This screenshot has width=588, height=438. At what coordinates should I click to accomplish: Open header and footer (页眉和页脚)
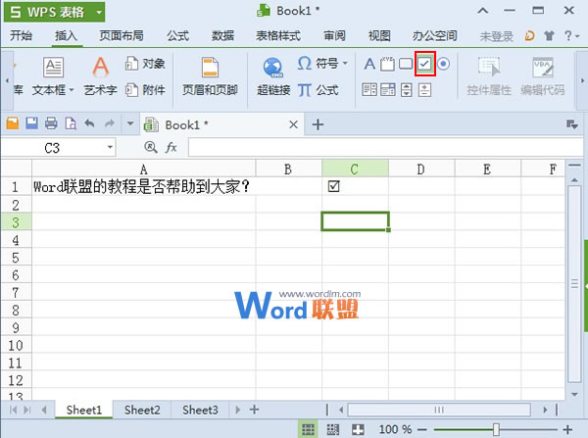click(210, 75)
